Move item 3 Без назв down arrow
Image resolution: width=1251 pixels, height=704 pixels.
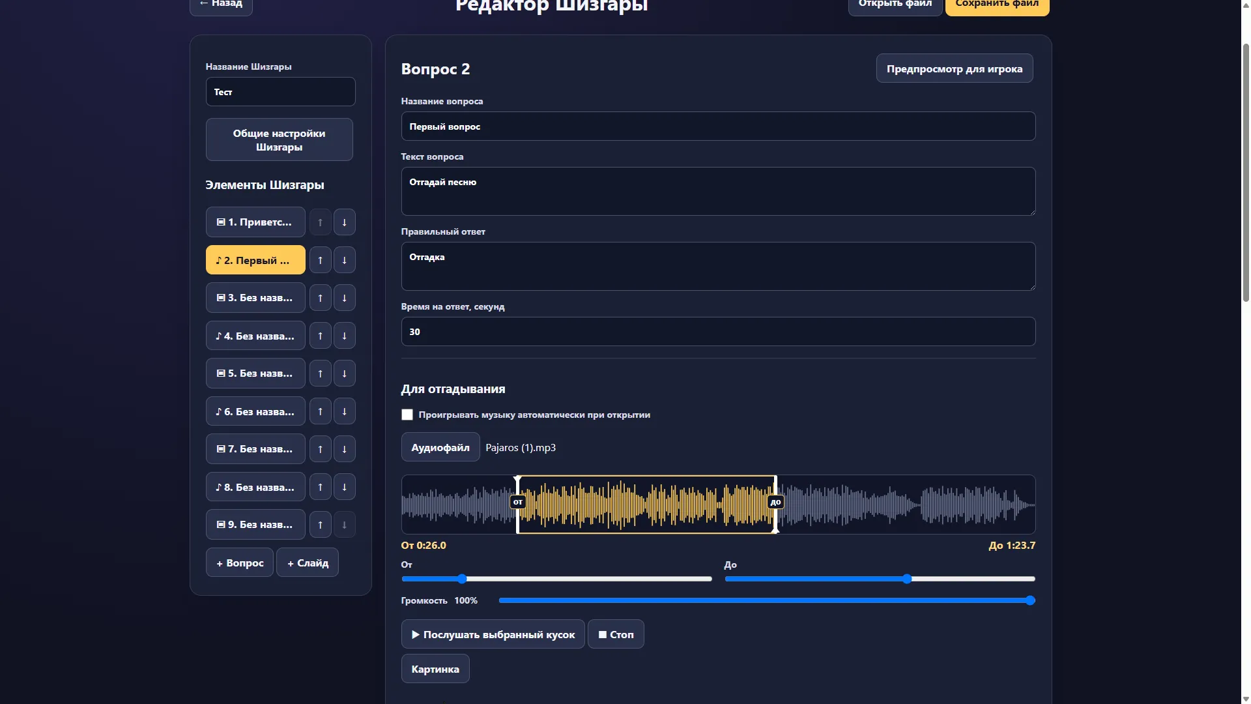344,298
